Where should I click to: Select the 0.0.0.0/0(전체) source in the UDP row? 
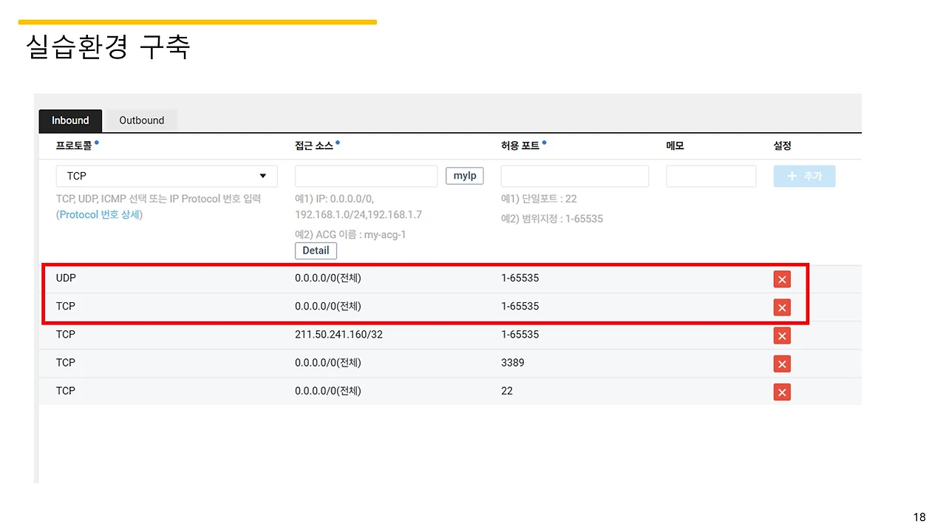328,279
